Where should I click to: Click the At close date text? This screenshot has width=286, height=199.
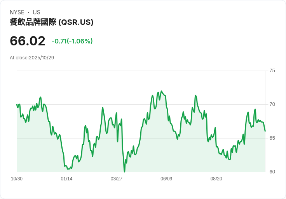pos(32,58)
